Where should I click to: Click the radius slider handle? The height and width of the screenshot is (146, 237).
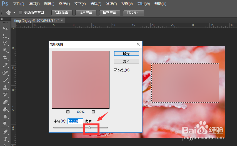(89, 128)
